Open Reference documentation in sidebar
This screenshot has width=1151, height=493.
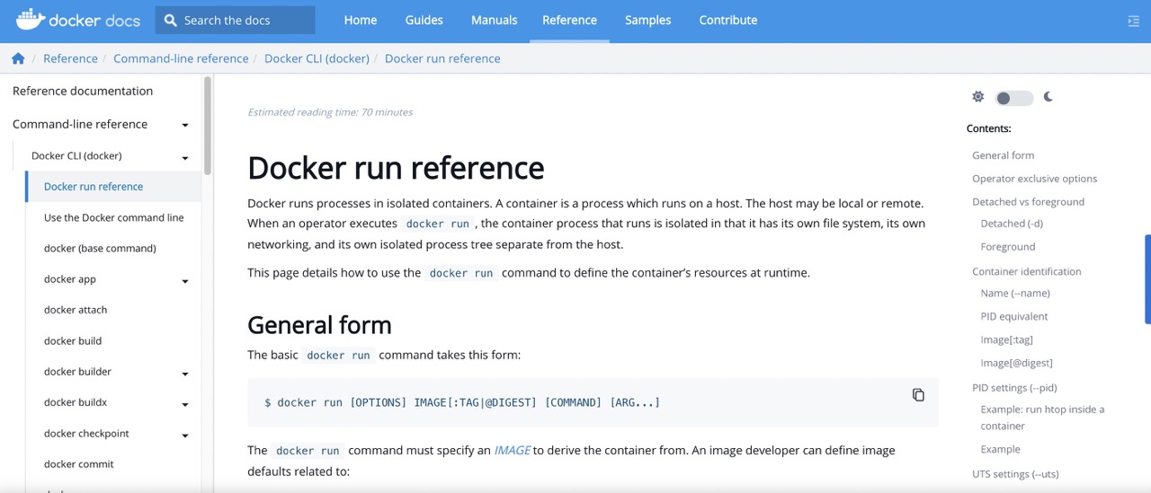click(83, 91)
